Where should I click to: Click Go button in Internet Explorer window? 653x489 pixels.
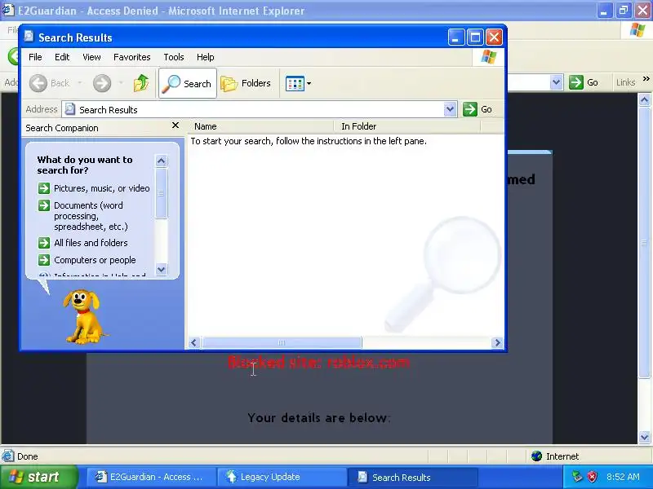[x=584, y=82]
